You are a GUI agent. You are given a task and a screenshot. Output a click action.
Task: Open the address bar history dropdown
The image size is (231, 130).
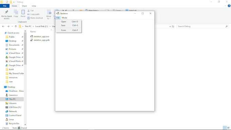click(x=170, y=26)
